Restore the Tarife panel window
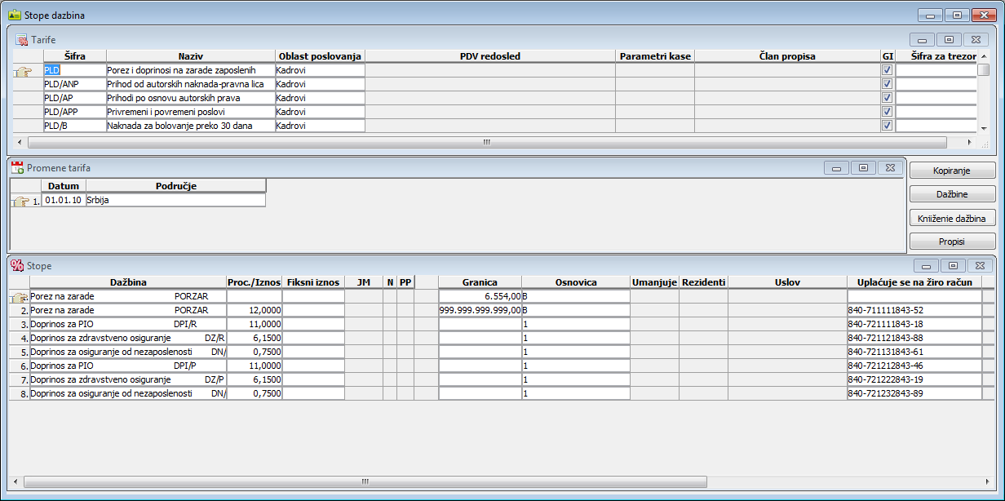Screen dimensions: 1005x501 click(x=949, y=39)
